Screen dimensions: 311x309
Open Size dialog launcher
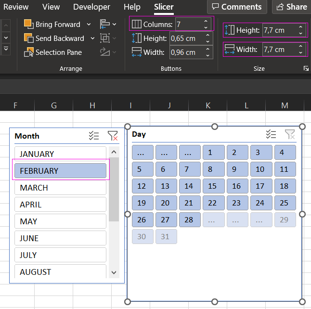click(x=306, y=69)
